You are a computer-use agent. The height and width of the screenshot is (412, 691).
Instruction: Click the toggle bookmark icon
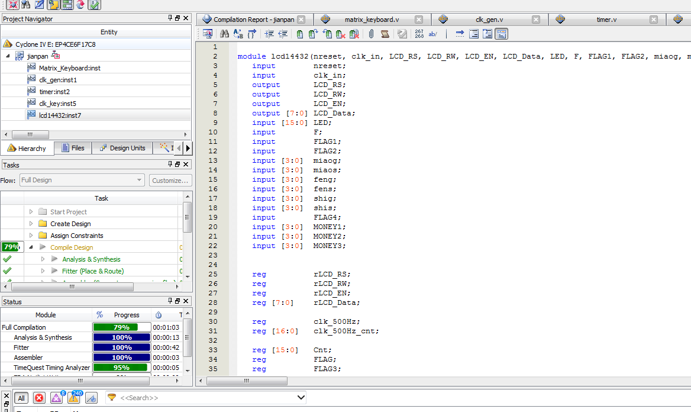pyautogui.click(x=300, y=34)
